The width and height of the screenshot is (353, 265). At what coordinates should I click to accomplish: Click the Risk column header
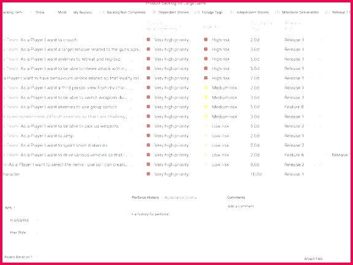coord(212,27)
